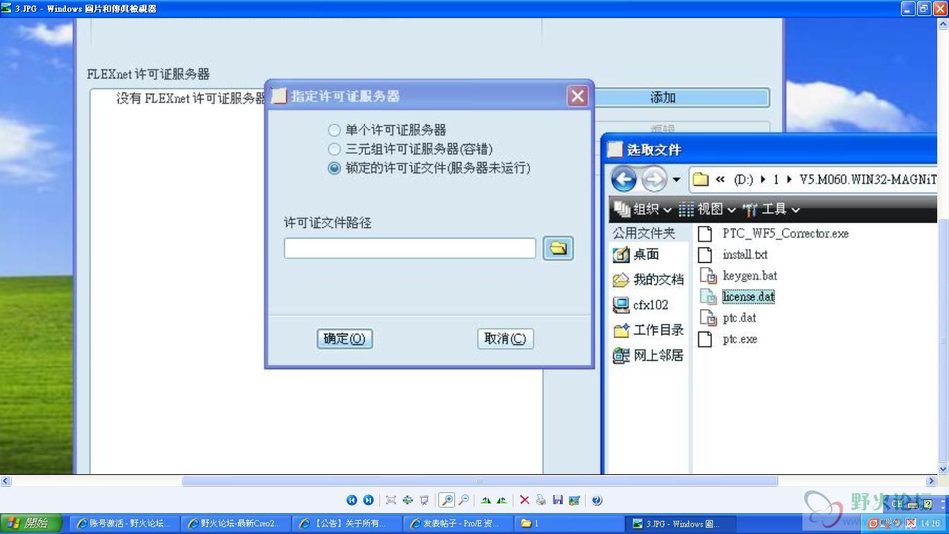This screenshot has height=534, width=949.
Task: Select 网上邻居 in the file dialog sidebar
Action: [x=648, y=355]
